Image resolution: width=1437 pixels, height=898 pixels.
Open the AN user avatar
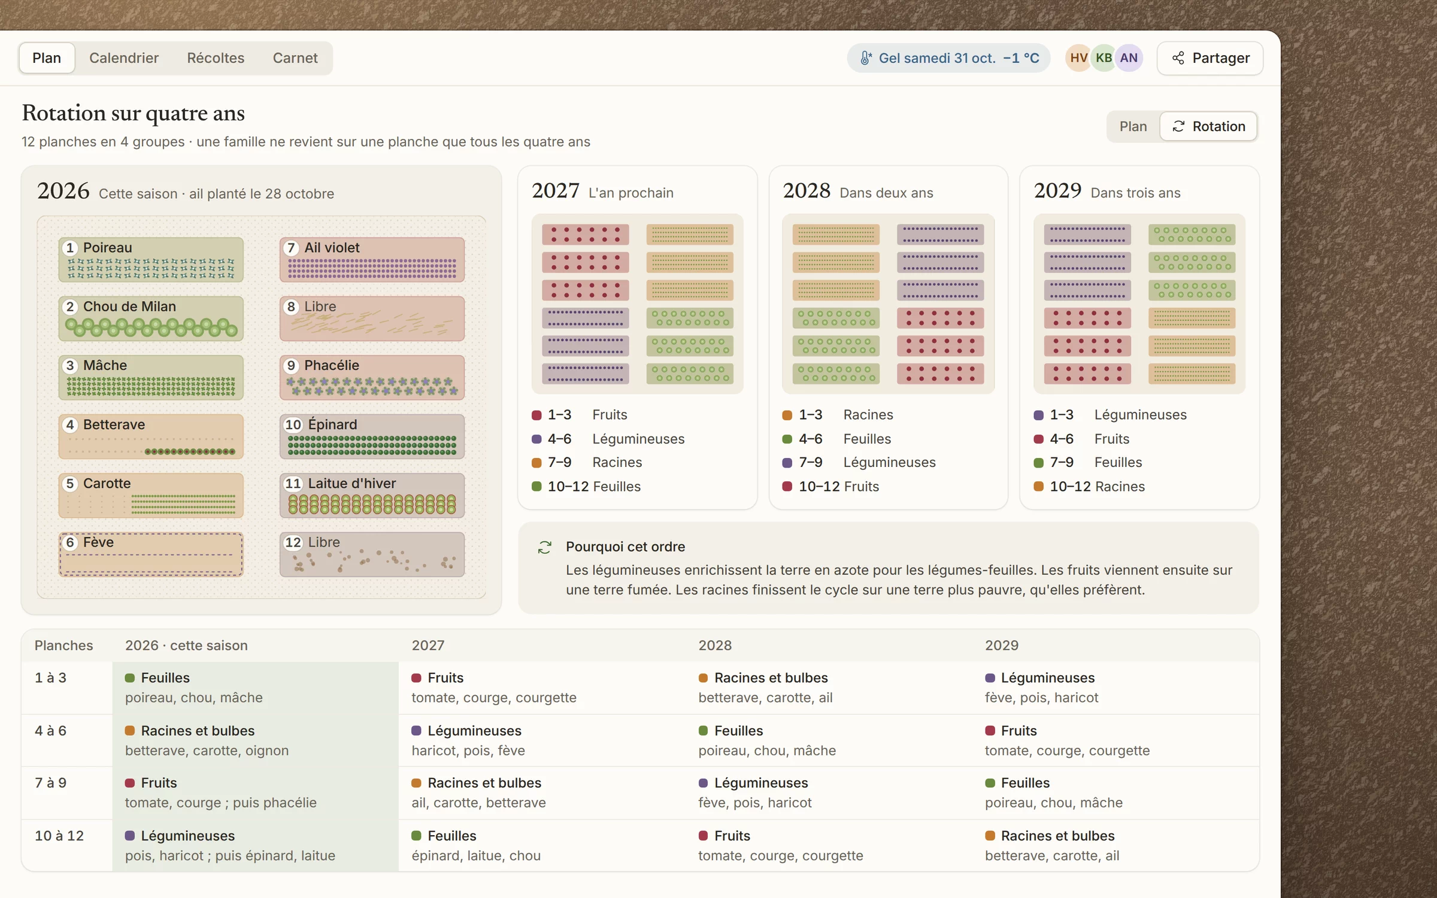[x=1129, y=58]
